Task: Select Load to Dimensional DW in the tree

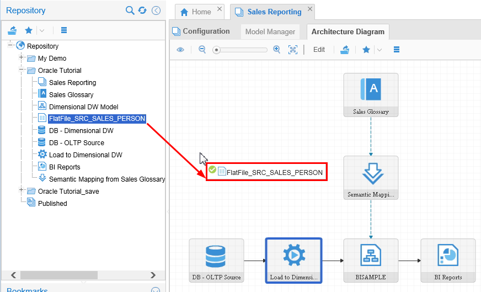Action: tap(85, 155)
